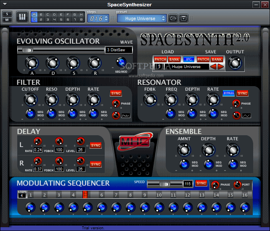Viewport: 270px width, 231px height.
Task: Click the Resonator FREQ knob
Action: coord(171,100)
